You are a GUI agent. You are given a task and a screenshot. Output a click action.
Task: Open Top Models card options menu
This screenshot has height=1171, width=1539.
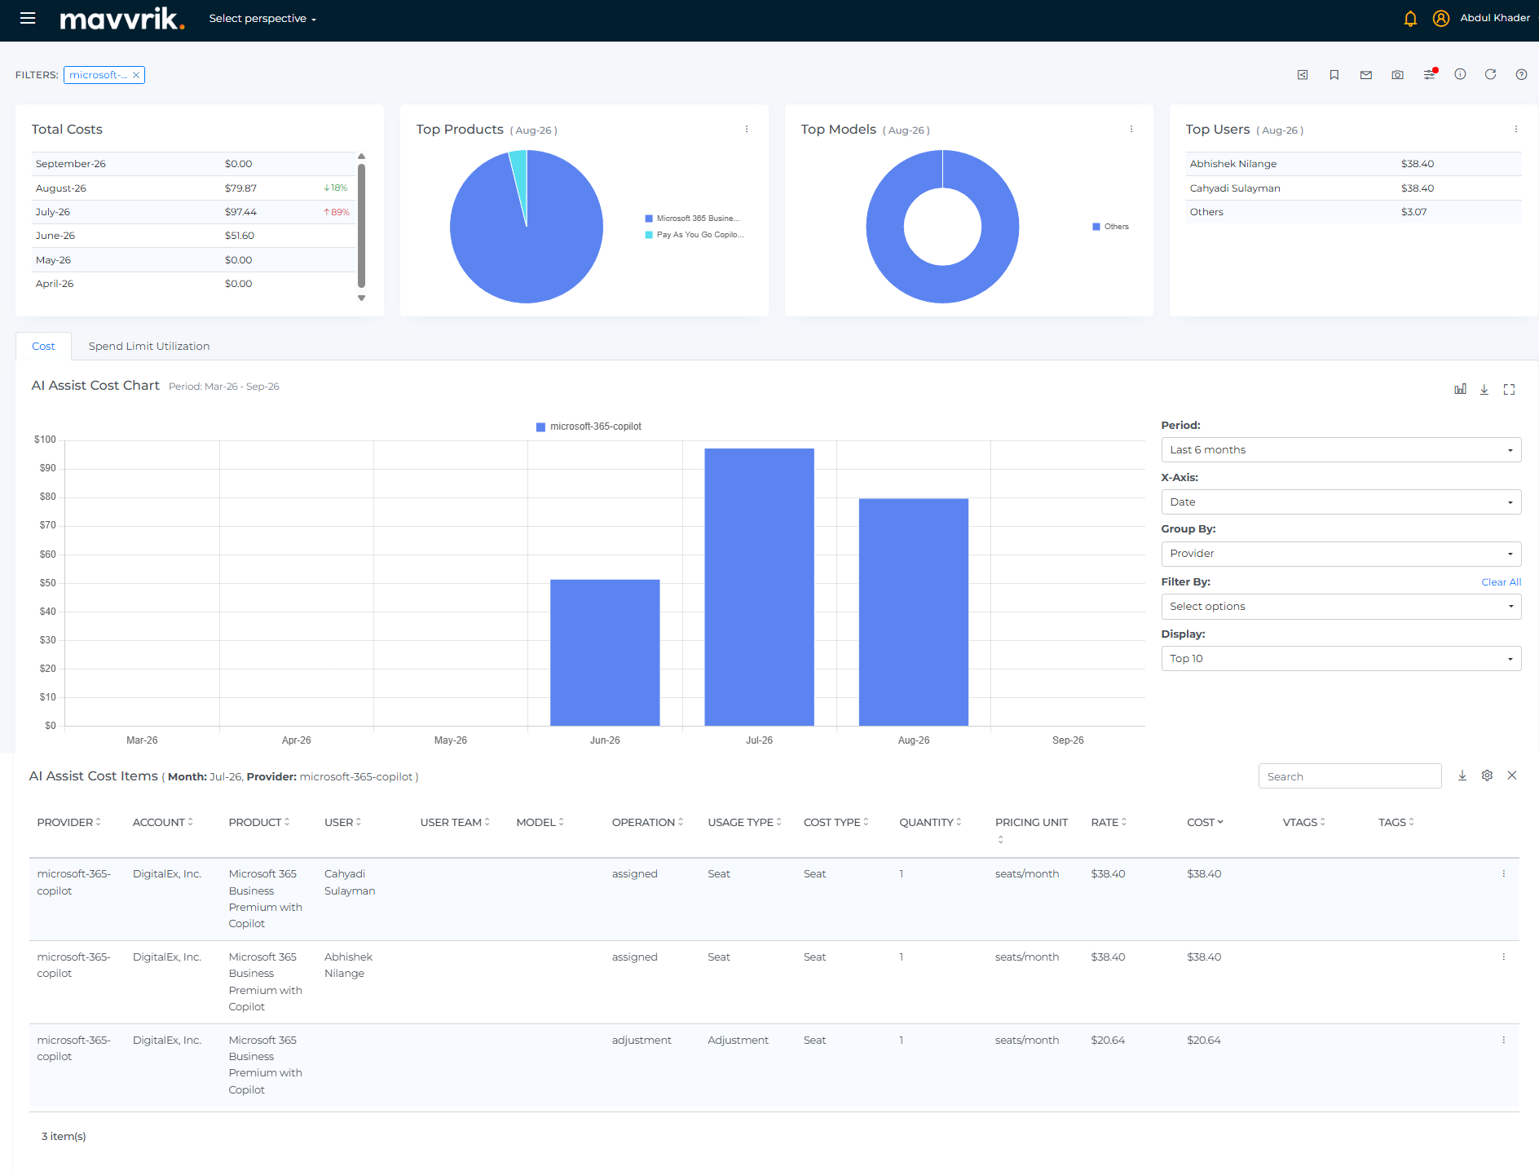(x=1131, y=129)
